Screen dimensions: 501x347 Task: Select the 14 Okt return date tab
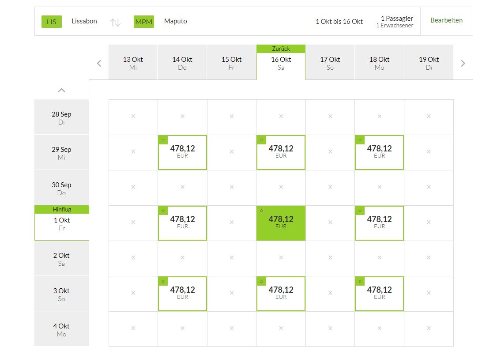click(x=182, y=62)
